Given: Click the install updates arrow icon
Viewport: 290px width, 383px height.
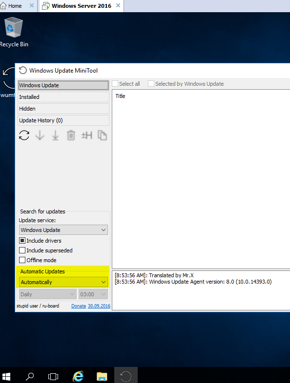Looking at the screenshot, I should [x=55, y=135].
